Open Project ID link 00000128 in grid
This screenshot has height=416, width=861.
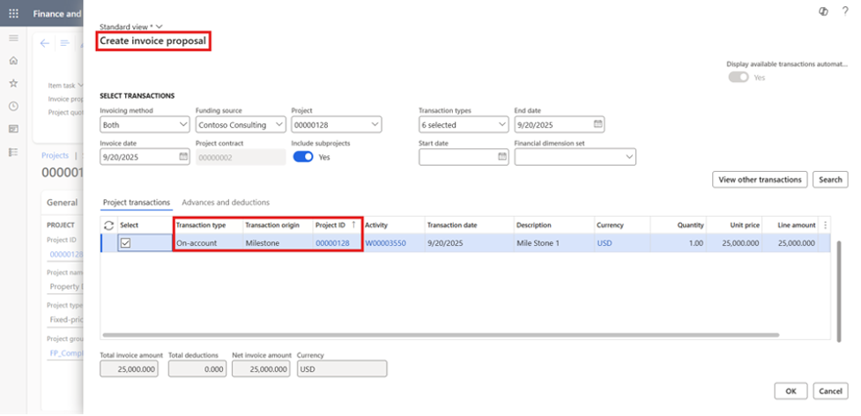(x=332, y=243)
